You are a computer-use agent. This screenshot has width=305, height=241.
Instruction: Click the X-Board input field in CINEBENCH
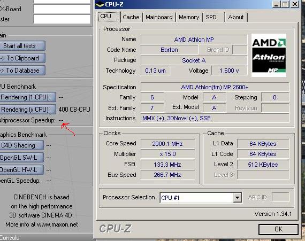62,9
